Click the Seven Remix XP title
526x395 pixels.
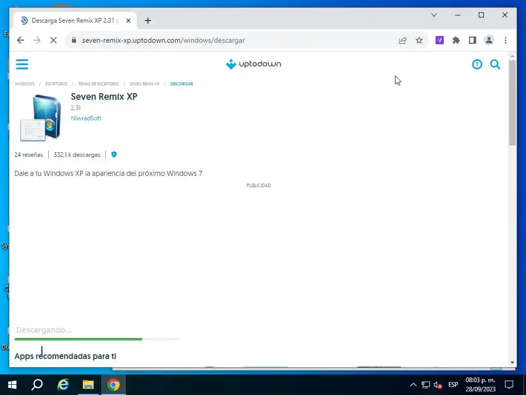104,96
